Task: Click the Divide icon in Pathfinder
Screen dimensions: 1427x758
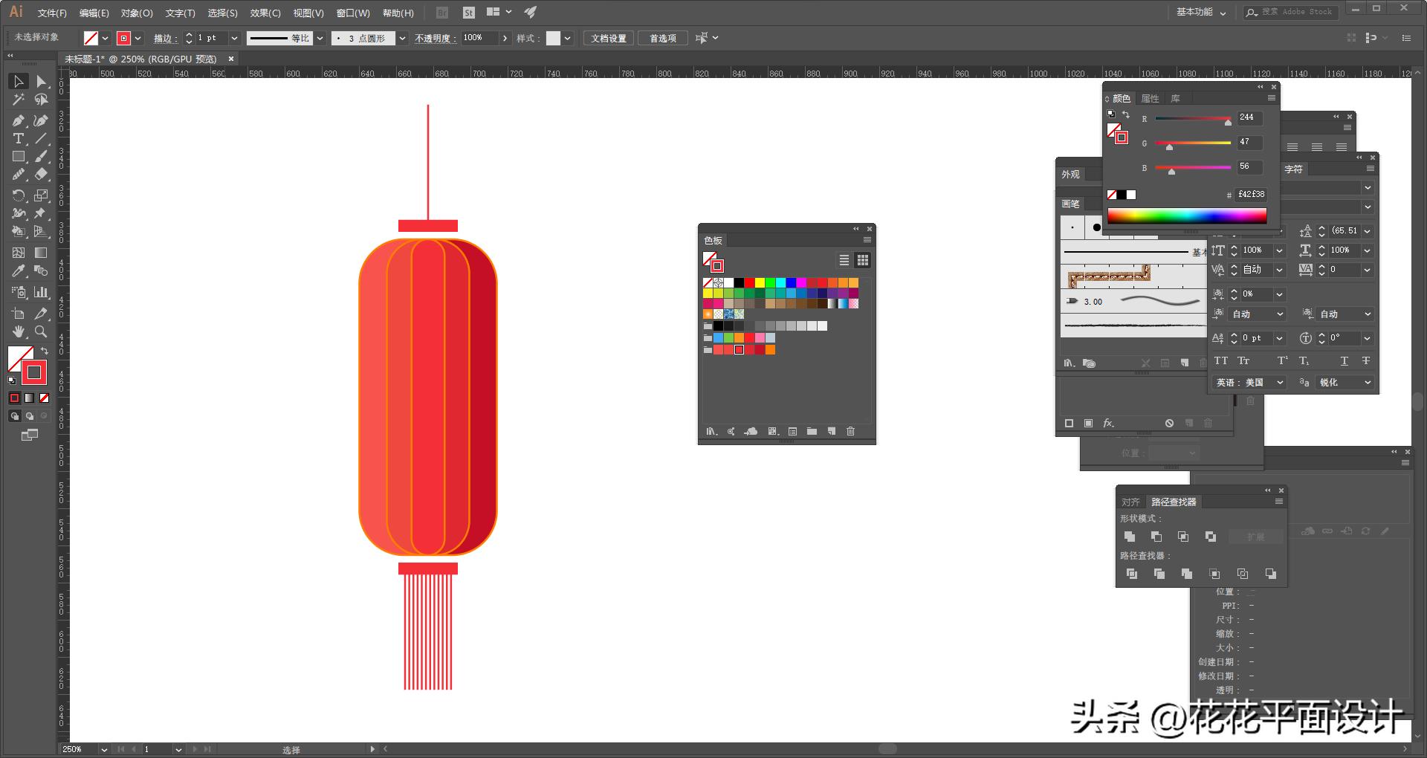Action: (x=1132, y=574)
